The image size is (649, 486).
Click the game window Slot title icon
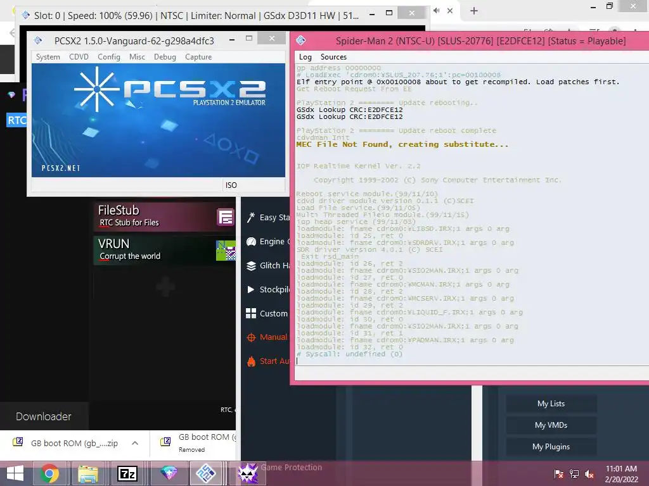25,15
